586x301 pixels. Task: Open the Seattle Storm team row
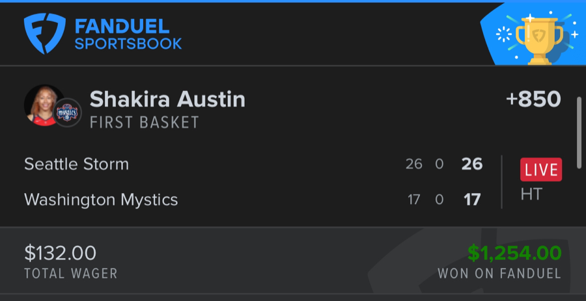(x=76, y=164)
